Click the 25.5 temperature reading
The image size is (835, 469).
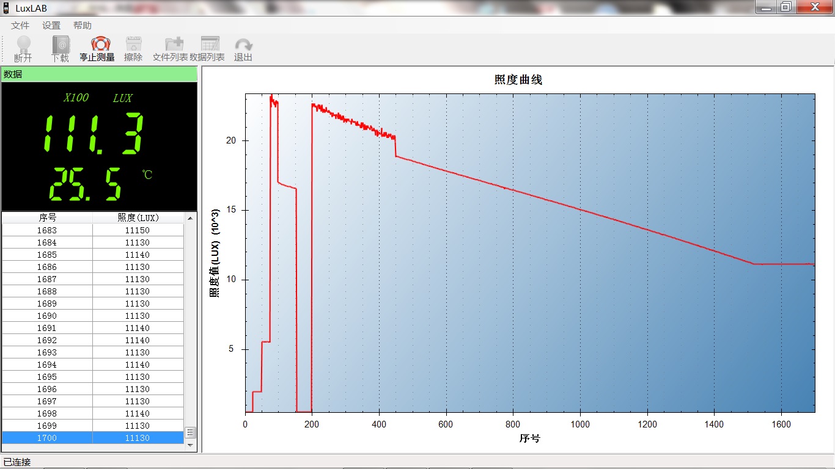click(x=86, y=185)
